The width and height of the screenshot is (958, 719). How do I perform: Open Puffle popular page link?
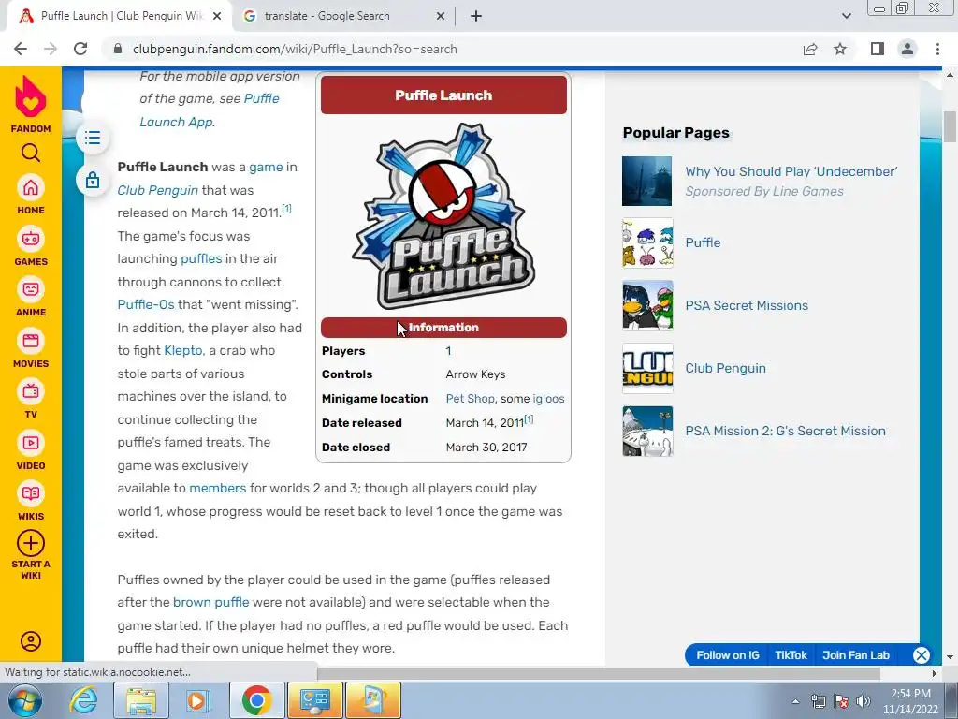tap(703, 242)
